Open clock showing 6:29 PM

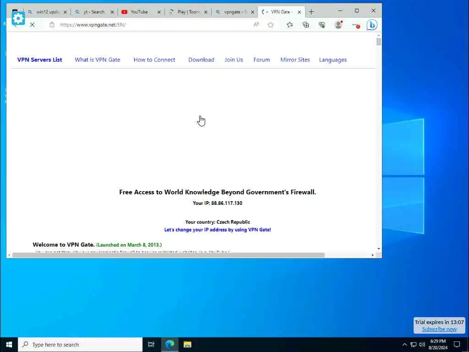(438, 345)
